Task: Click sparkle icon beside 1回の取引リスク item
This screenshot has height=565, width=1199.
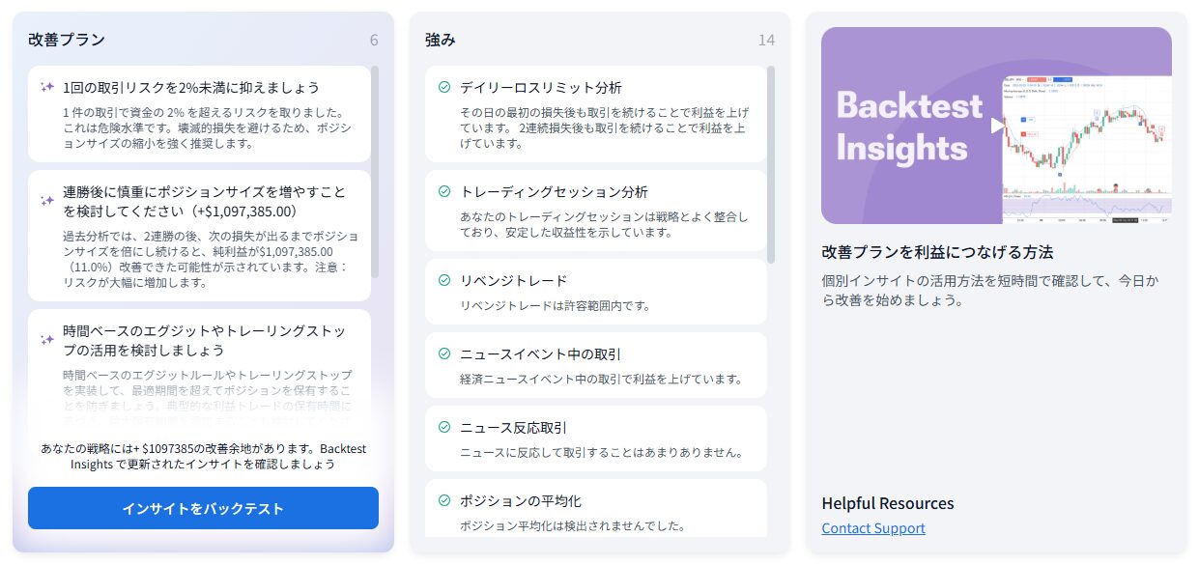Action: coord(46,87)
